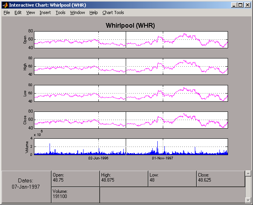Close the Interactive Chart window
The width and height of the screenshot is (253, 205).
pyautogui.click(x=248, y=5)
